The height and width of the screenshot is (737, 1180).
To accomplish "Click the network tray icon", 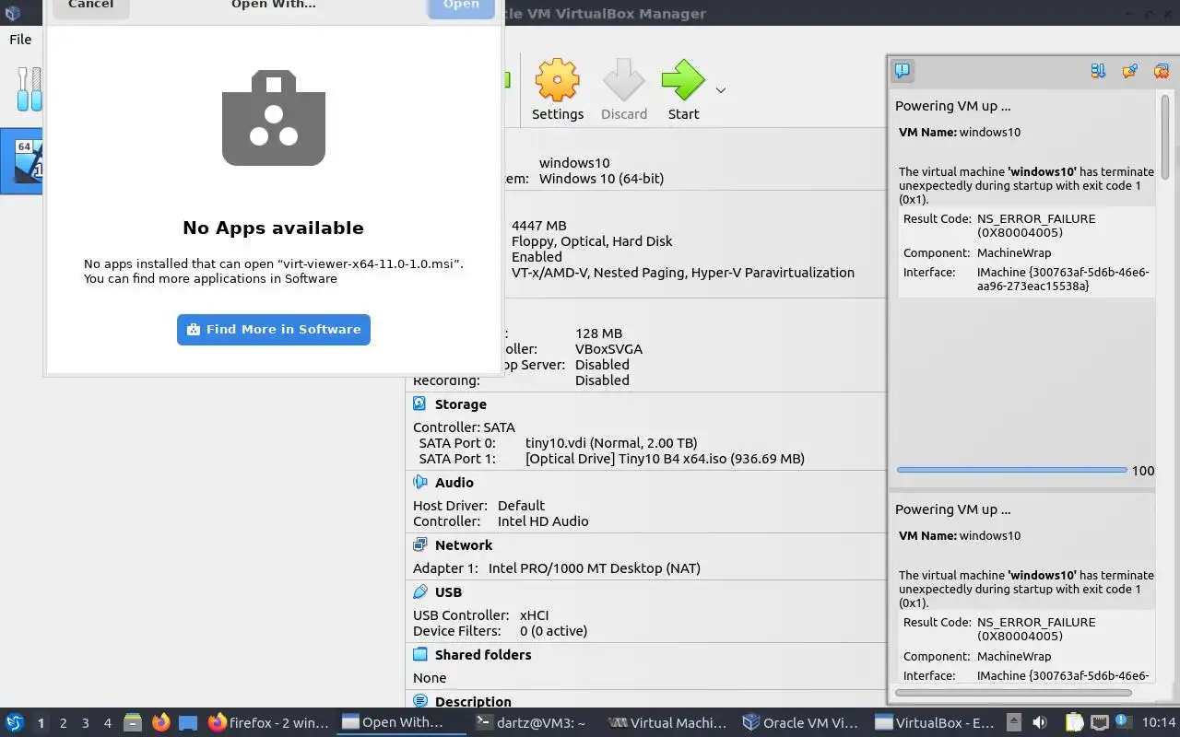I will (1099, 722).
